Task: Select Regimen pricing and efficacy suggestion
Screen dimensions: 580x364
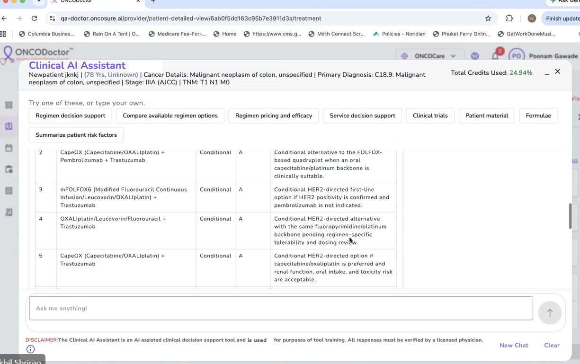Action: click(274, 115)
